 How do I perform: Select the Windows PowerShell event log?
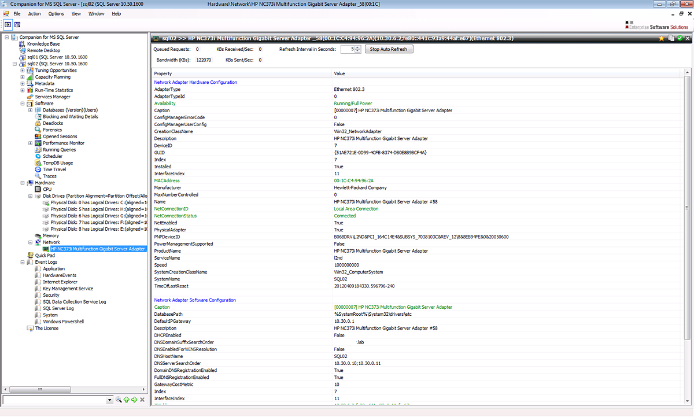pos(64,322)
